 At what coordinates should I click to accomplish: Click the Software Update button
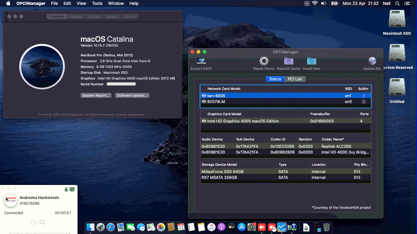[x=132, y=95]
